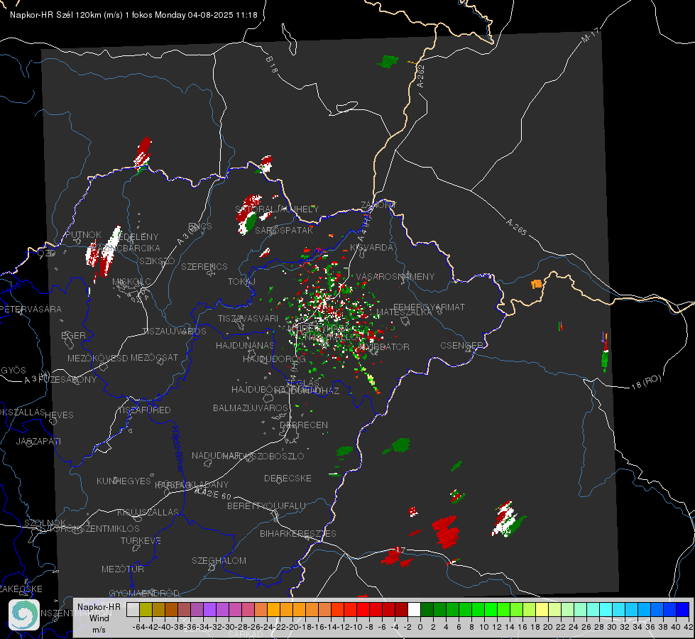Click the VÁSÁROSNAMÉNY town label
This screenshot has width=695, height=639.
(x=395, y=276)
